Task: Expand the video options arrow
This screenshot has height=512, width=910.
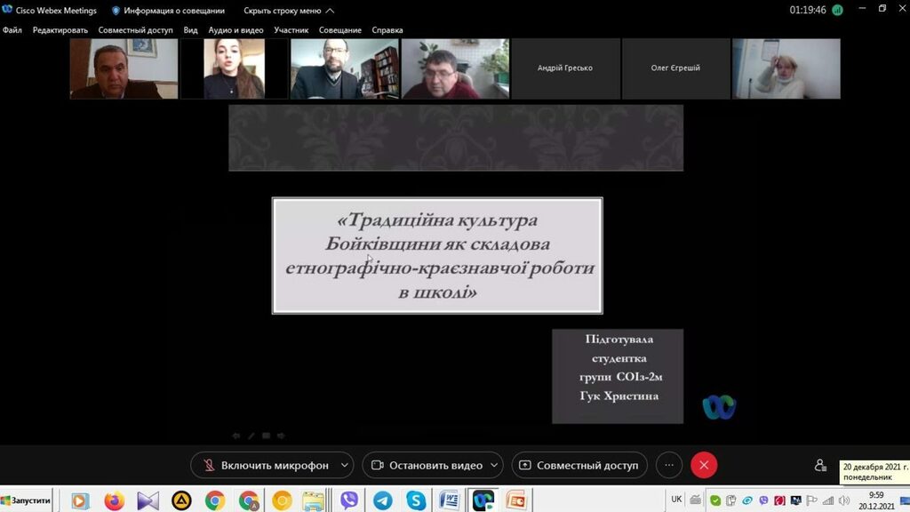Action: coord(494,465)
